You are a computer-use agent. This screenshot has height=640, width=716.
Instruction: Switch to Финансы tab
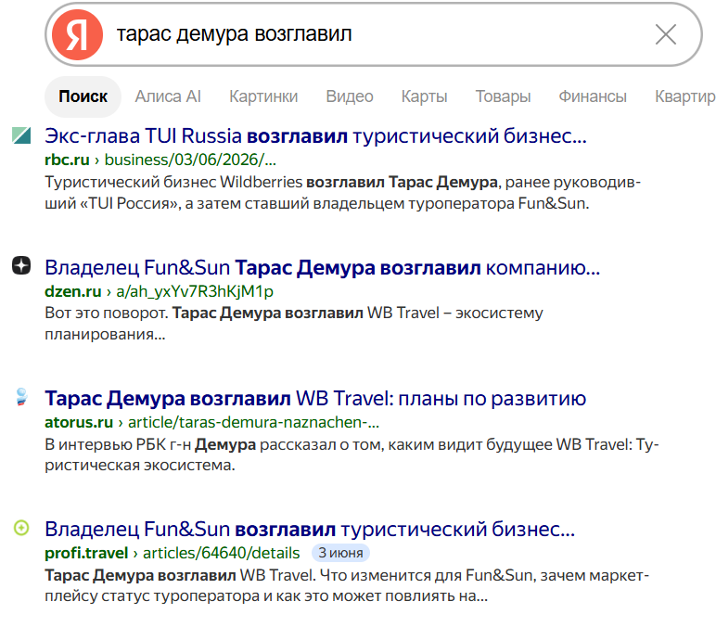(x=593, y=96)
